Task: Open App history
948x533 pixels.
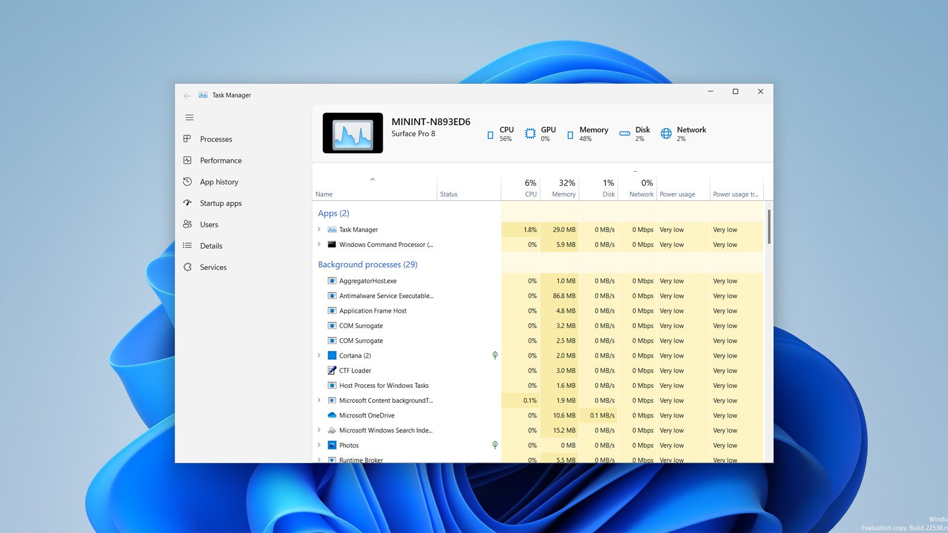Action: click(x=219, y=182)
